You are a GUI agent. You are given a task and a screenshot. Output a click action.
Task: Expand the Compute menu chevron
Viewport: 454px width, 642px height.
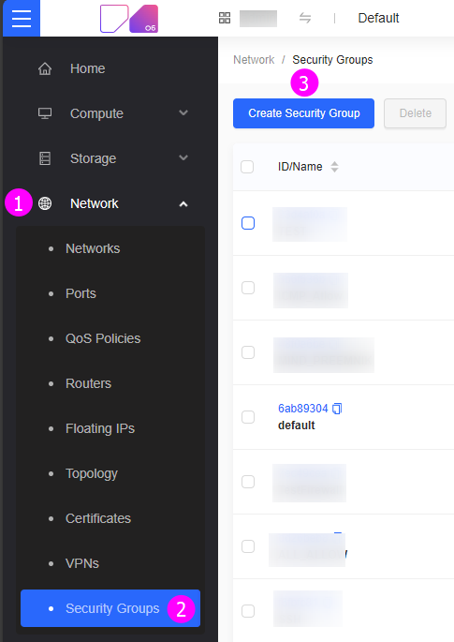click(x=183, y=112)
